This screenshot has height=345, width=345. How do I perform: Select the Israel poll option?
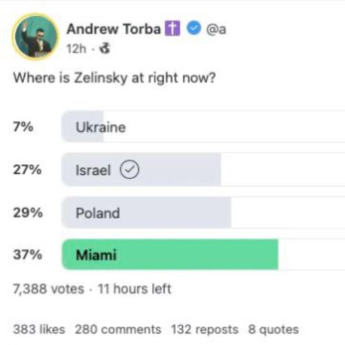204,169
